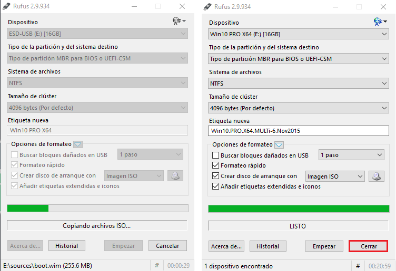Toggle Crear disco de arranque checkbox left window

click(14, 175)
